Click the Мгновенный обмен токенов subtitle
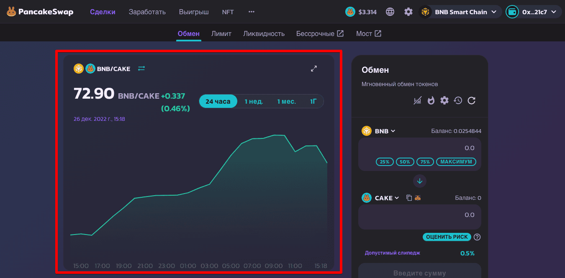This screenshot has height=278, width=565. point(400,84)
